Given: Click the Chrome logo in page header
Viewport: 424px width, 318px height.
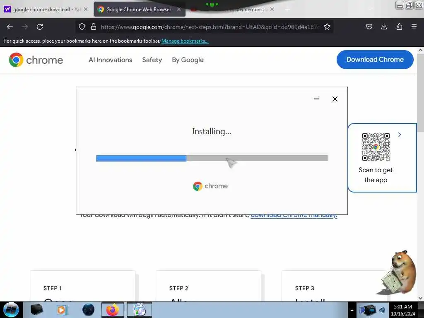Looking at the screenshot, I should (x=36, y=60).
